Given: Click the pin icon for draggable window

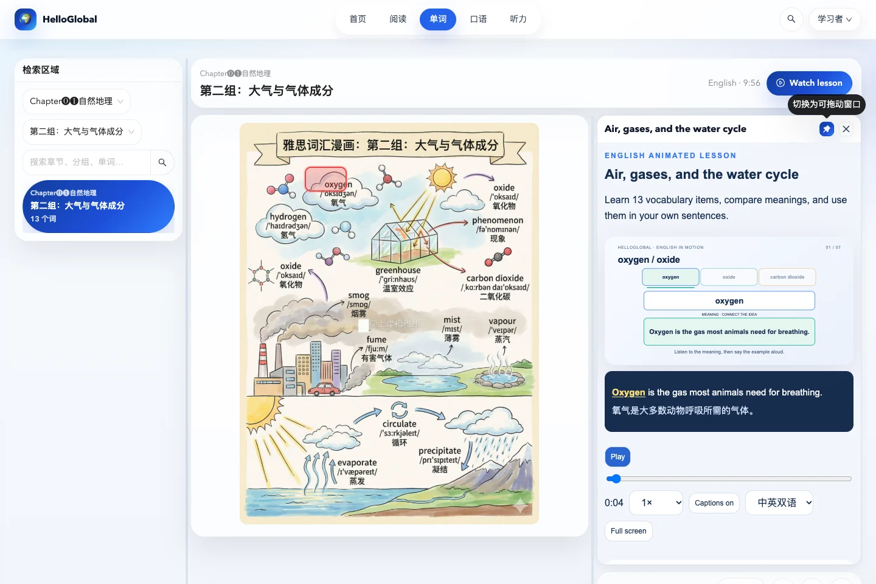Looking at the screenshot, I should [827, 129].
